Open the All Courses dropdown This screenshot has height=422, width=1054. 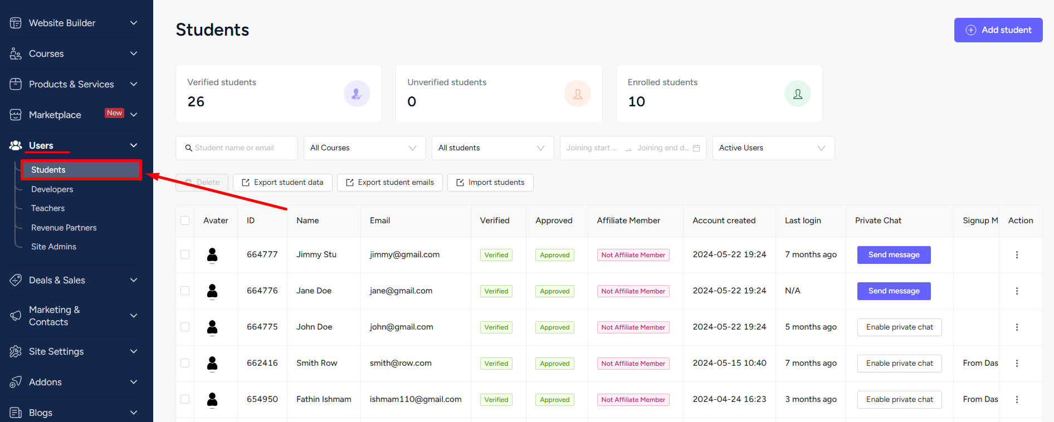365,148
